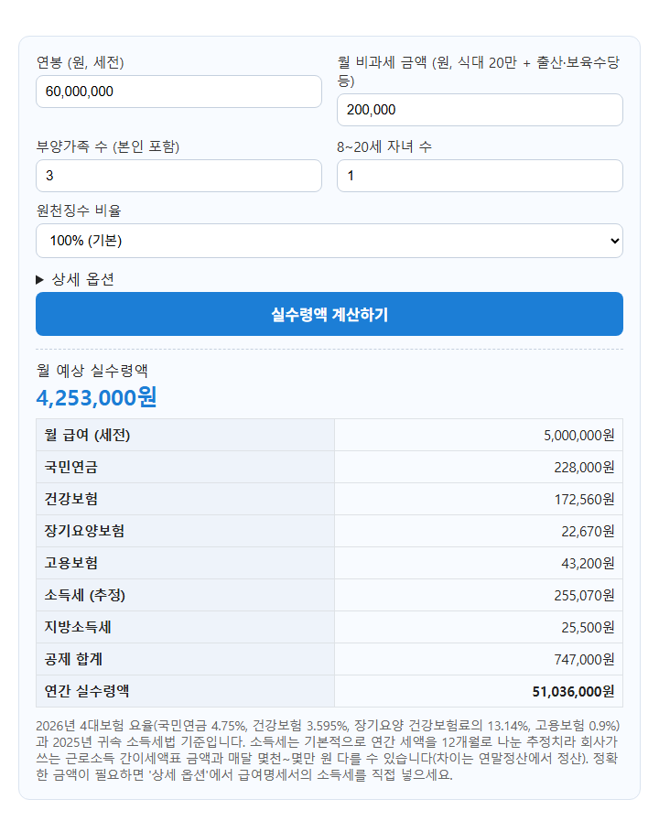Click the 2026년 4대보험 요율 footnote paragraph
This screenshot has height=821, width=659.
[328, 751]
